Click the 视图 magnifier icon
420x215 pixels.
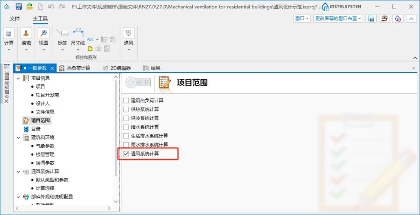(x=43, y=34)
